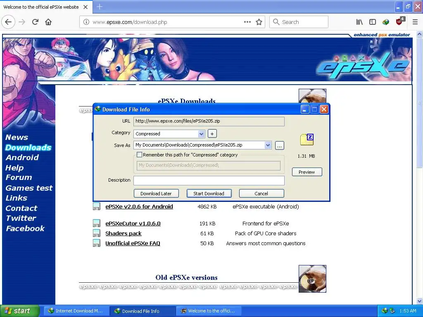Switch to Firefox taskbar item
The width and height of the screenshot is (423, 317).
tap(209, 311)
